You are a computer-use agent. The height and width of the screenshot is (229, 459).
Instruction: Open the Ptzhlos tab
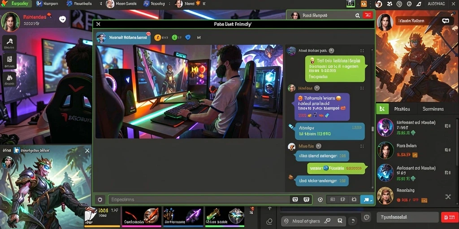click(402, 109)
